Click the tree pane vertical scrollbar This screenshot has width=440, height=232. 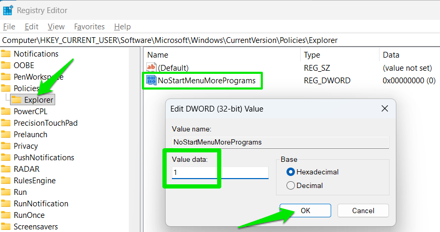134,139
